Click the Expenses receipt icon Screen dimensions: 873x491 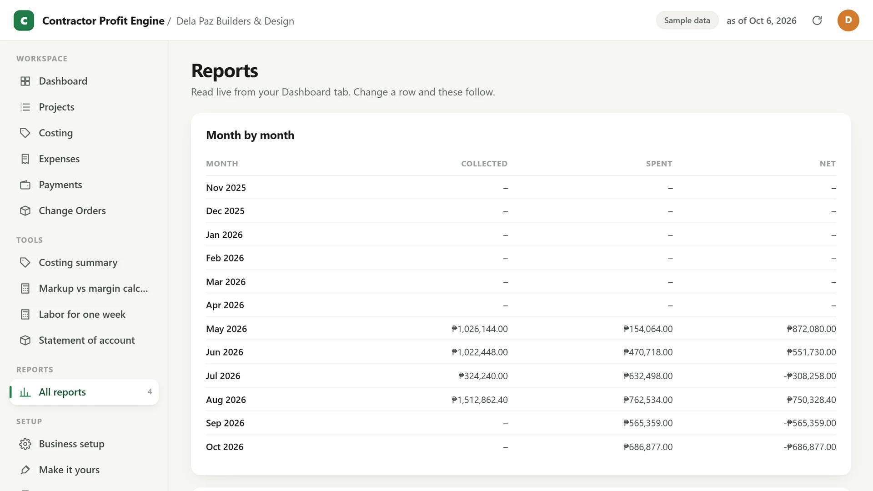tap(25, 159)
